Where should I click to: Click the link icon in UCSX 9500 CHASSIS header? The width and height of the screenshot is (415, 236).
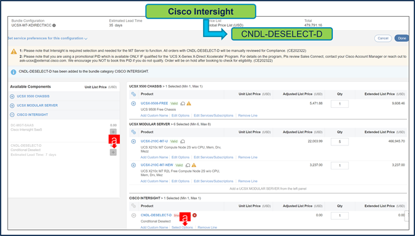(x=133, y=94)
